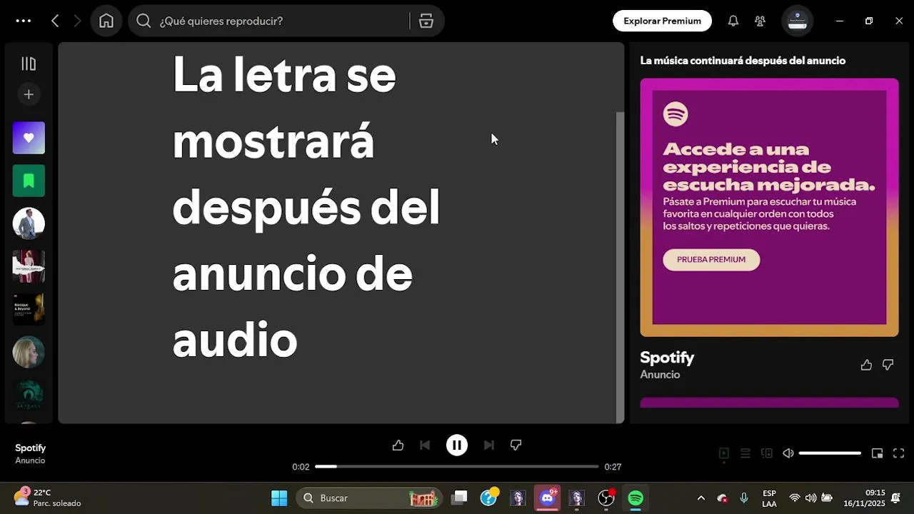The width and height of the screenshot is (914, 514).
Task: Pause the playback
Action: pos(457,445)
